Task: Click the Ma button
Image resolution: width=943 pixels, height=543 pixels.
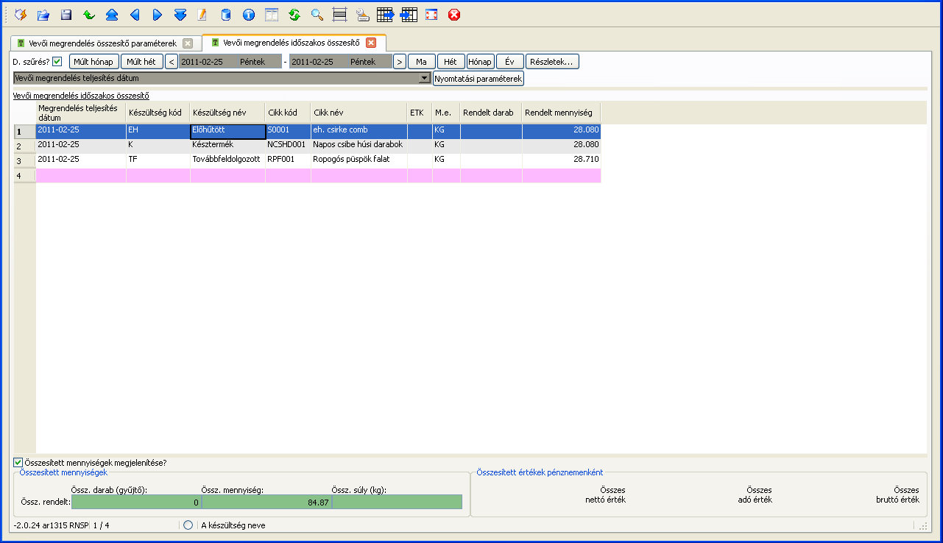Action: (422, 62)
